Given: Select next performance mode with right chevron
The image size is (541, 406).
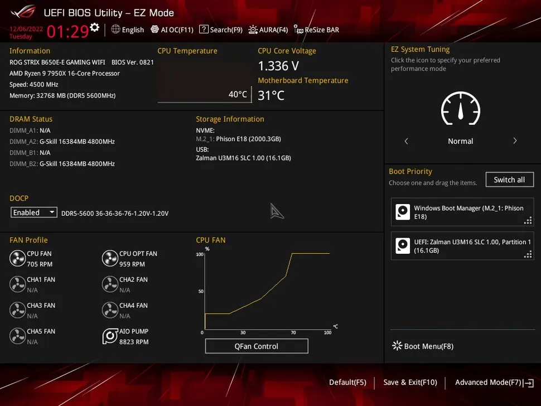Looking at the screenshot, I should click(515, 141).
